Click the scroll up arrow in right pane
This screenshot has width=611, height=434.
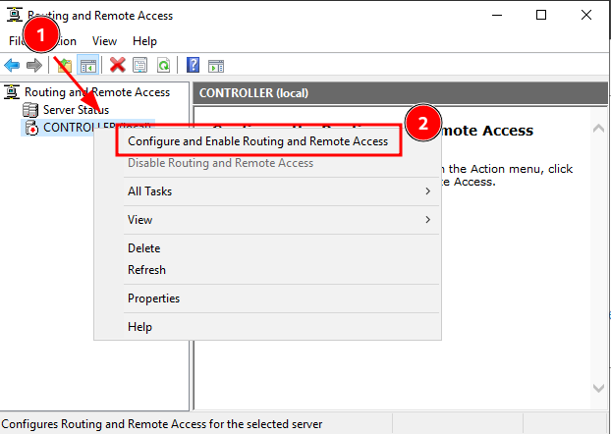[x=598, y=129]
